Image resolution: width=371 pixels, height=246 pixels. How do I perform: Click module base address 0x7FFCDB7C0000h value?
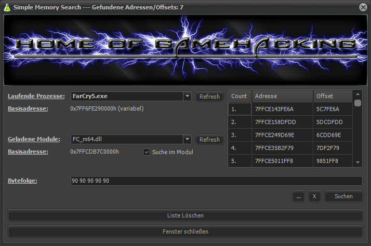95,152
